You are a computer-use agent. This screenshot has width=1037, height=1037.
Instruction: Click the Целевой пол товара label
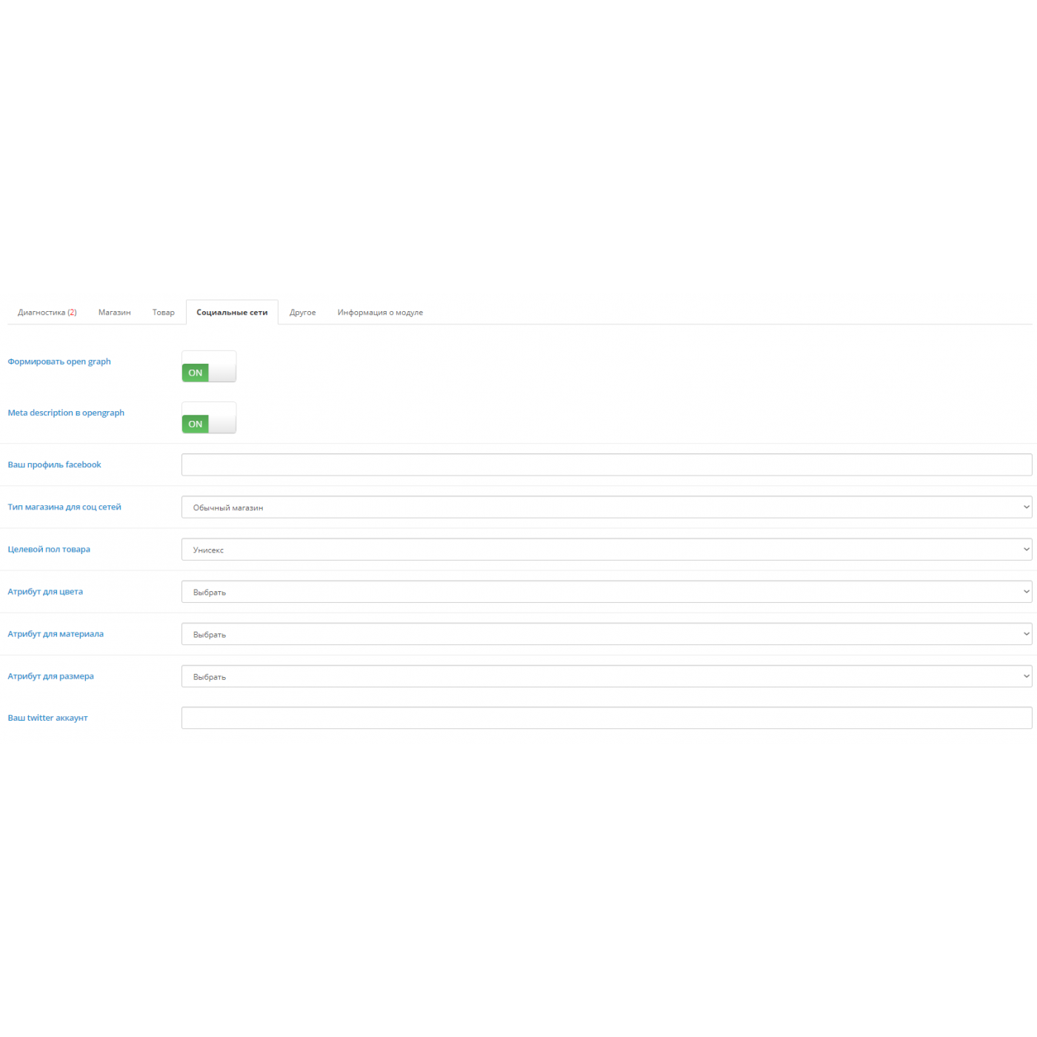[x=49, y=550]
